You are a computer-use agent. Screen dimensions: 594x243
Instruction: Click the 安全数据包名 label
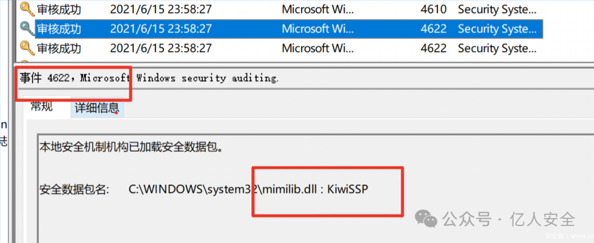(x=74, y=189)
